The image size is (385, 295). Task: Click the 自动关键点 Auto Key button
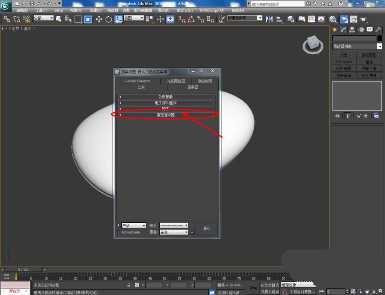click(269, 285)
